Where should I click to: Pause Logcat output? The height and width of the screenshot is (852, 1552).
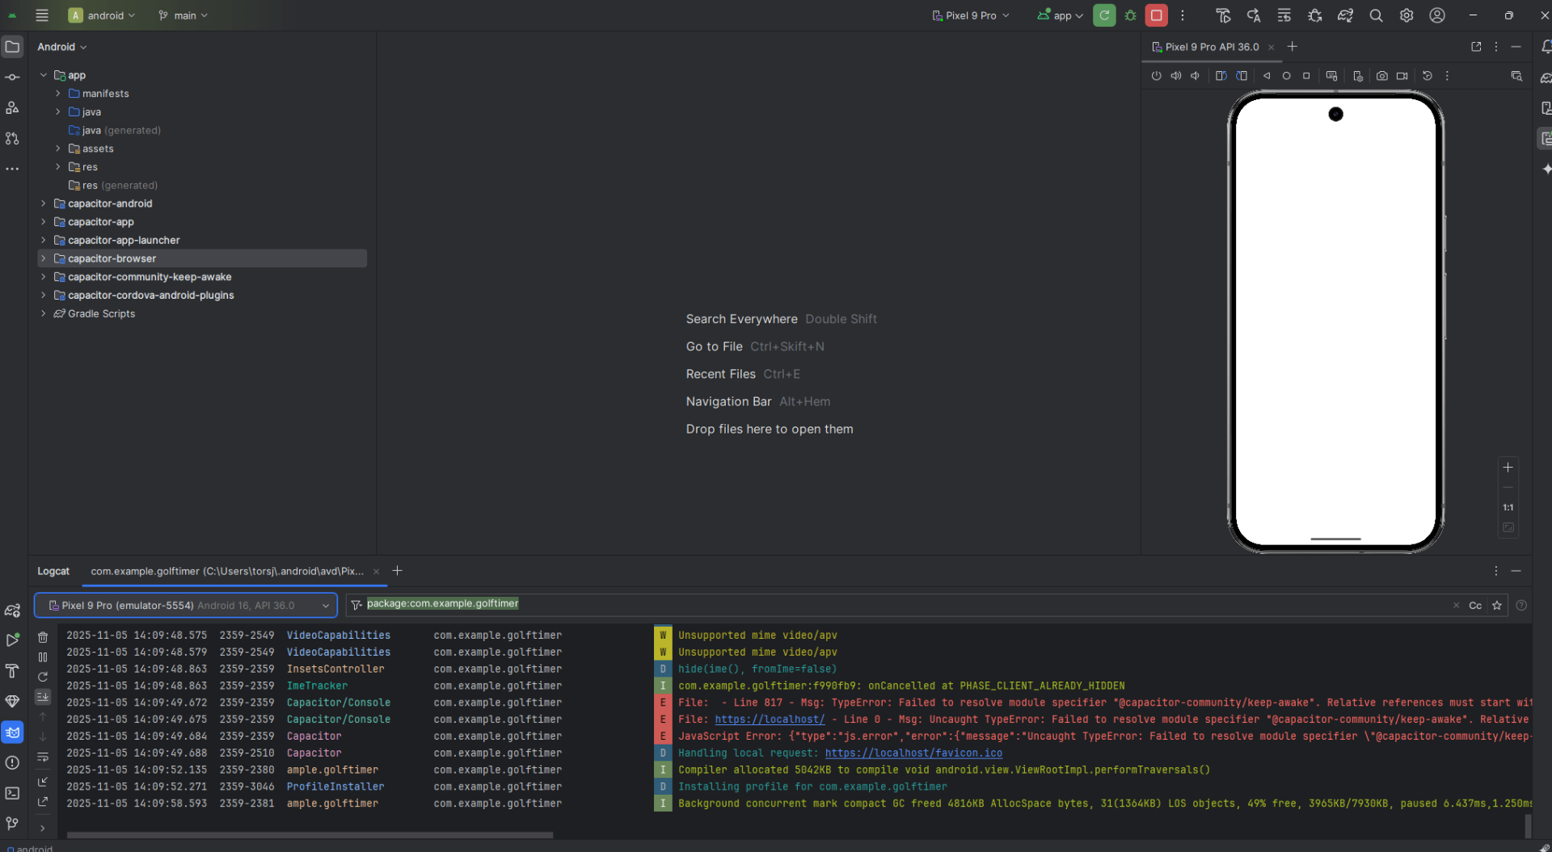[43, 657]
